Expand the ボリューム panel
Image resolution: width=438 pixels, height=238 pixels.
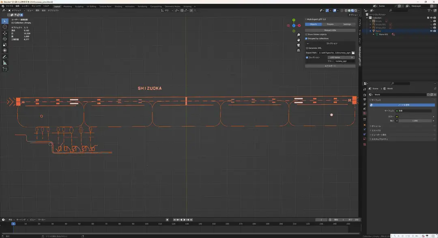[376, 126]
